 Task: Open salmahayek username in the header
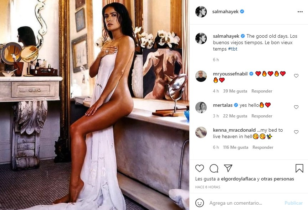[x=225, y=12]
